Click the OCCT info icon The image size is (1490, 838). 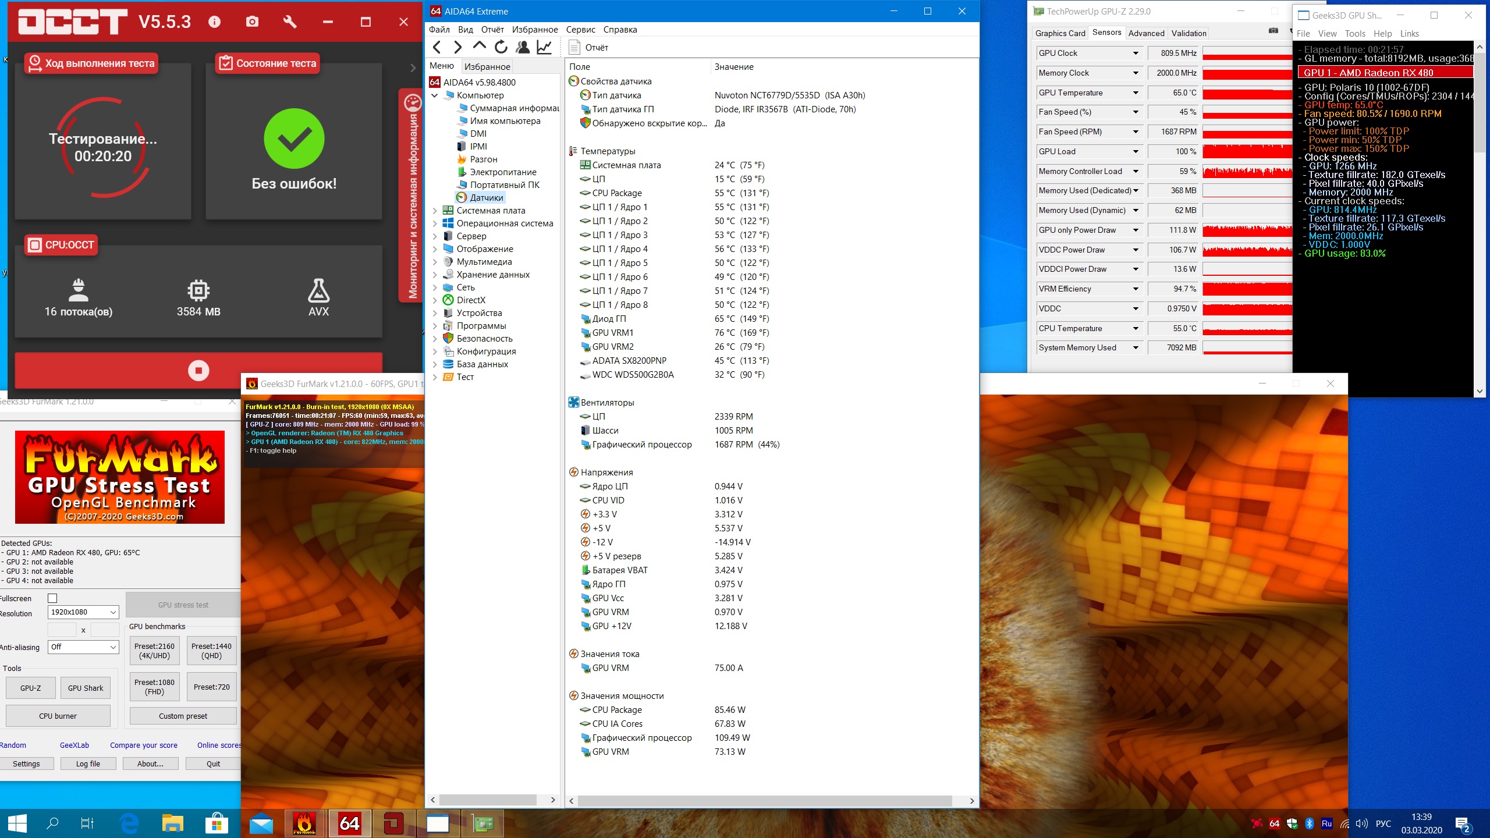point(215,22)
